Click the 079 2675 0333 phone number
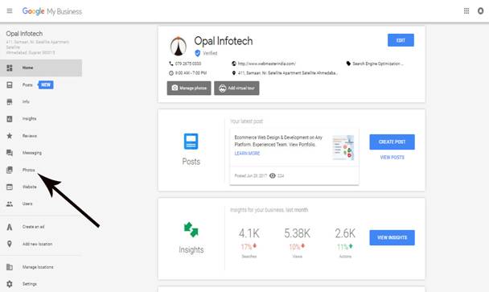 [x=188, y=64]
